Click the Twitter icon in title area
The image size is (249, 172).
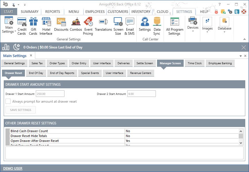237,12
